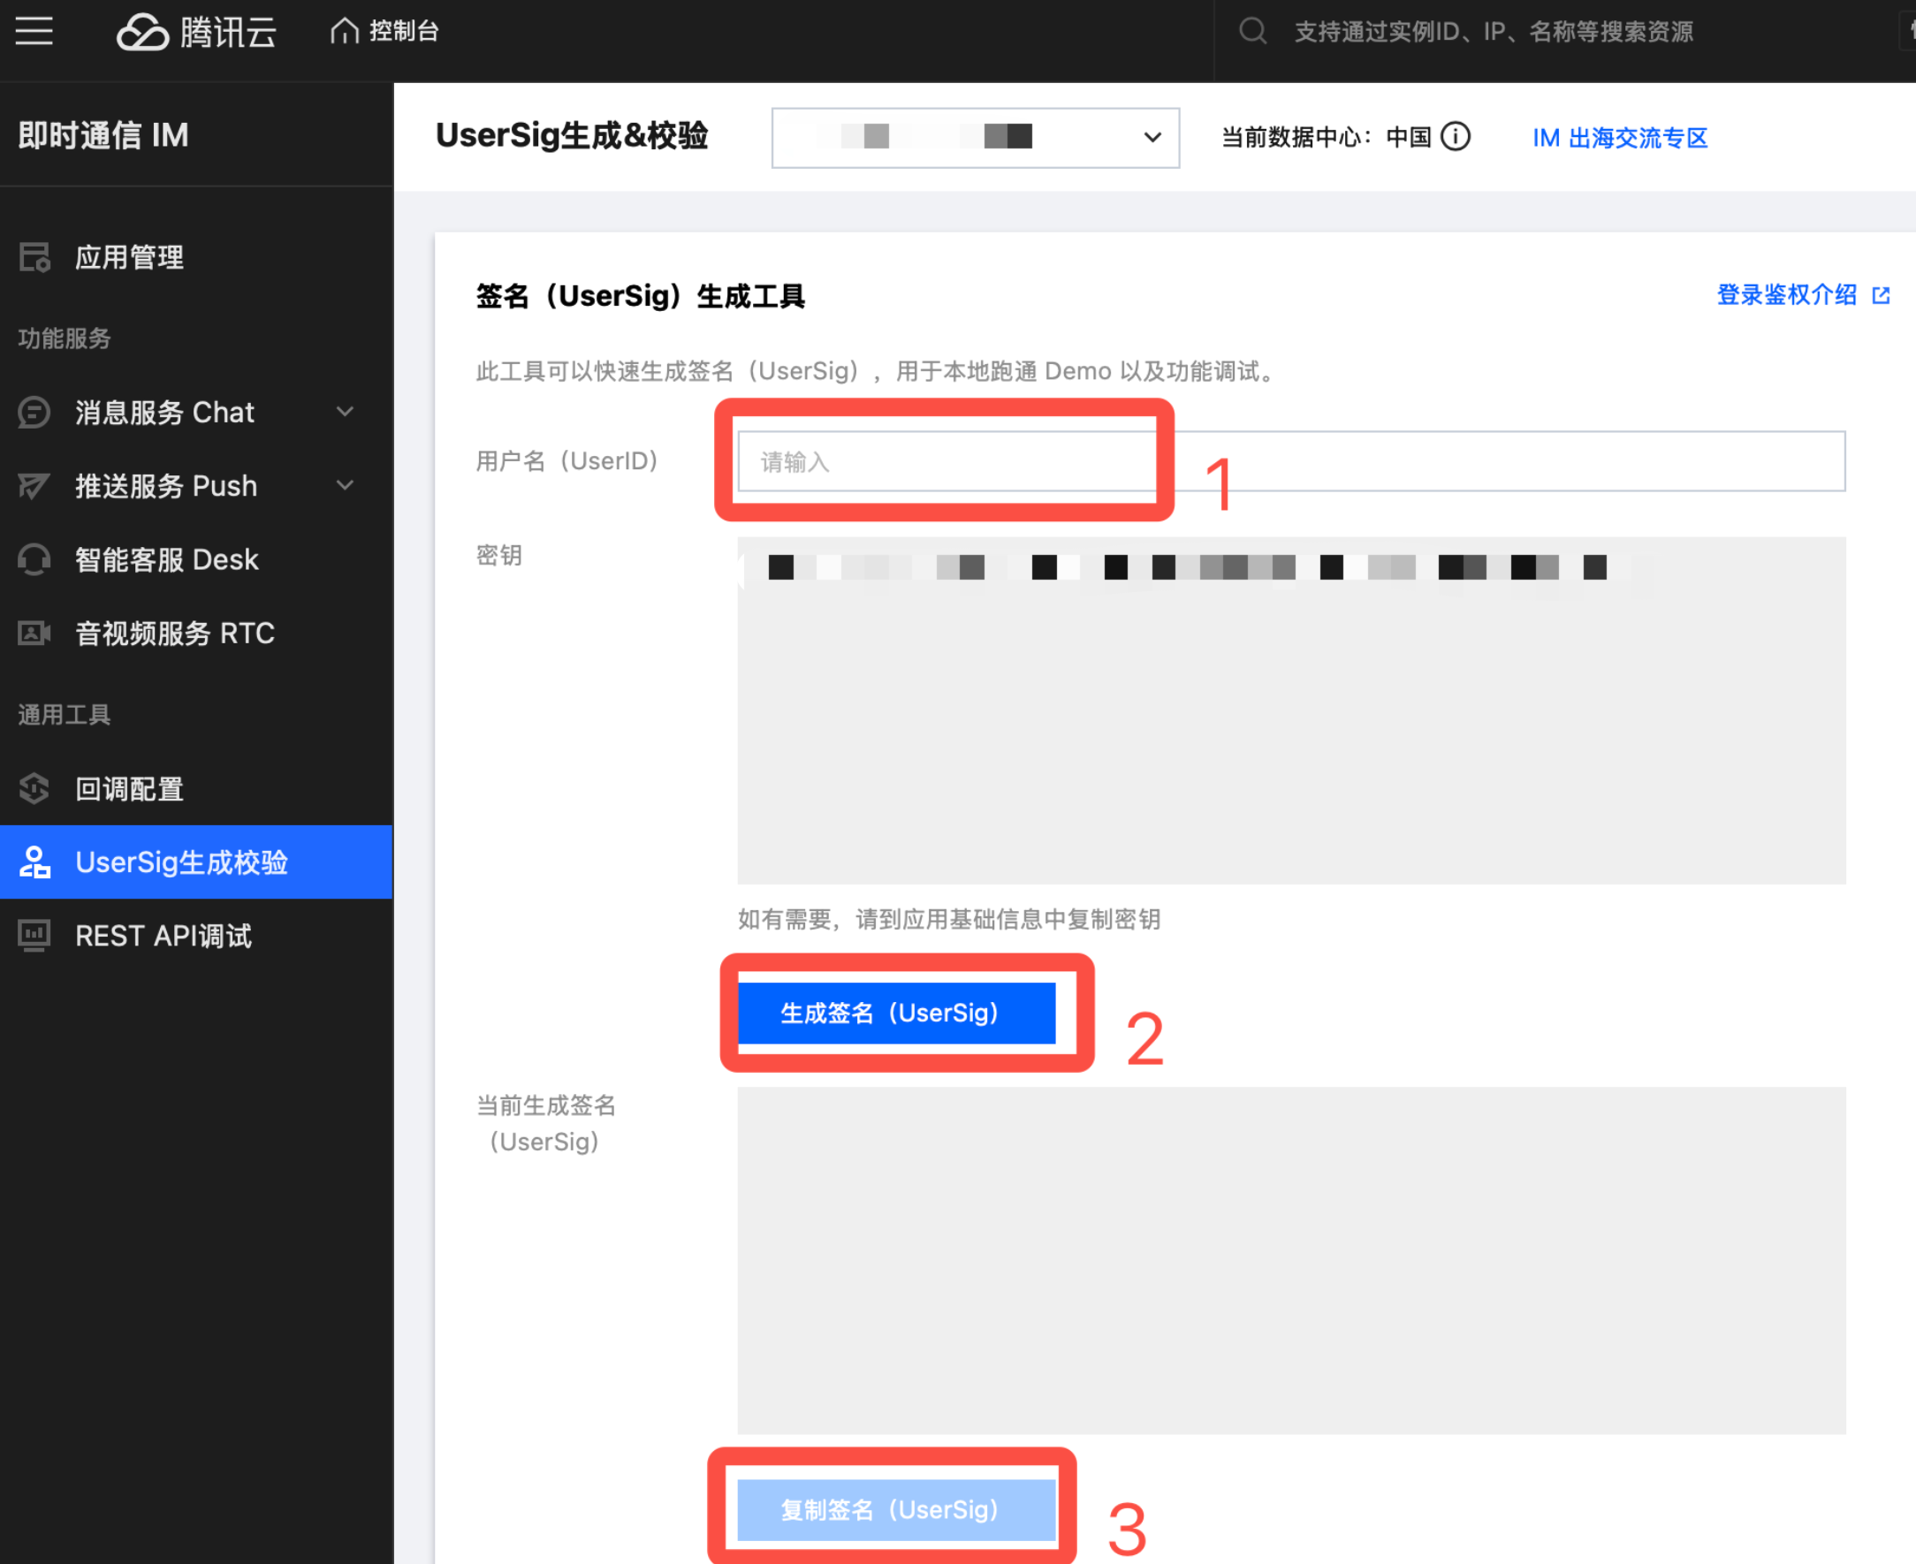This screenshot has width=1916, height=1564.
Task: Open the IM 出海交流专区 link
Action: [x=1620, y=138]
